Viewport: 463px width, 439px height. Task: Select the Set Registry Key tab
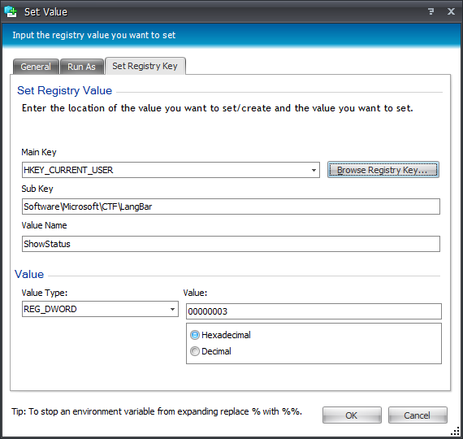point(145,66)
